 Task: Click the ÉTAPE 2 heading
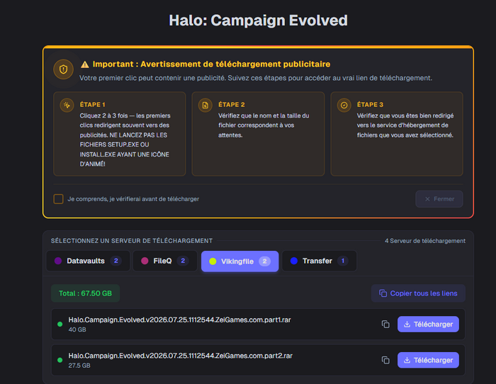tap(232, 105)
